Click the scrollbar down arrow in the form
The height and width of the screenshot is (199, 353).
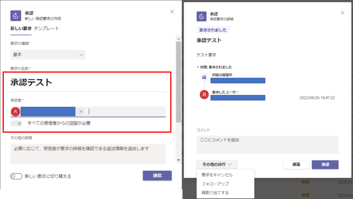178,160
